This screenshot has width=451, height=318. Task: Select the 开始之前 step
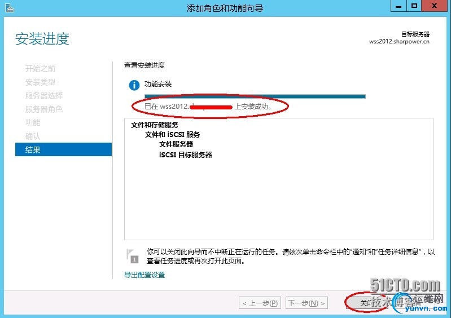pos(40,69)
